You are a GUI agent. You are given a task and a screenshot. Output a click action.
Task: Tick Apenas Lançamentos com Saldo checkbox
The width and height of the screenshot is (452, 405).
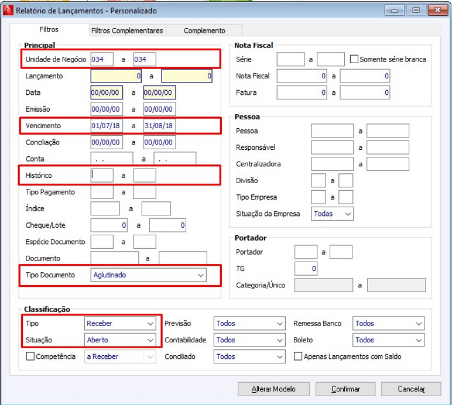click(x=298, y=356)
